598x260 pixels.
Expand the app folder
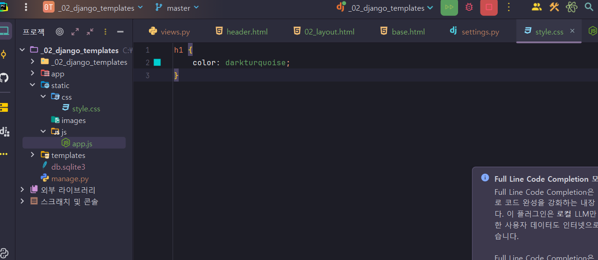click(x=32, y=74)
